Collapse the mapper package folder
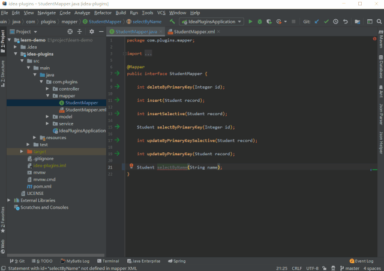The width and height of the screenshot is (384, 271). coord(47,96)
